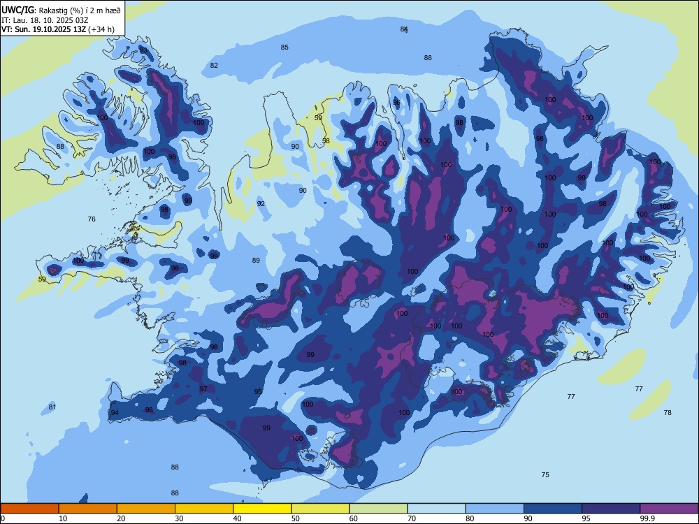The image size is (699, 524).
Task: Select the '76' value over the western sea
Action: (x=92, y=219)
